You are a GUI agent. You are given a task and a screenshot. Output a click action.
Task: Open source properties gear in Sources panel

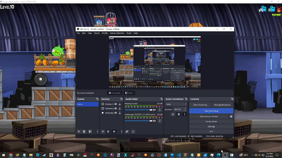114,131
